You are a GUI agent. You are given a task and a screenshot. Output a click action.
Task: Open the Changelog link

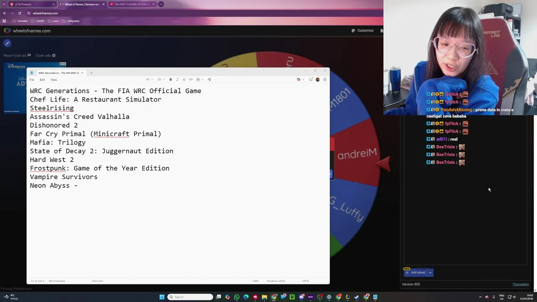[x=521, y=284]
